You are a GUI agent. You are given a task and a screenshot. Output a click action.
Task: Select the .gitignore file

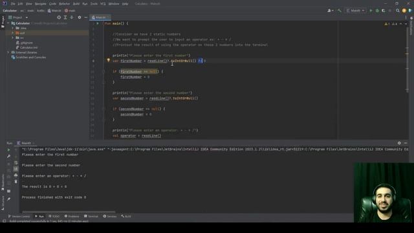coord(25,43)
